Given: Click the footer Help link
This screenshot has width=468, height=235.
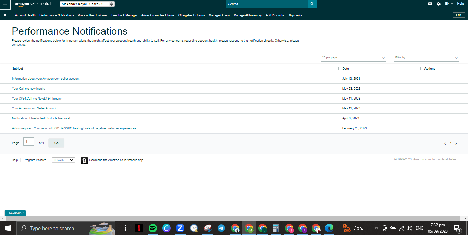Looking at the screenshot, I should coord(15,160).
